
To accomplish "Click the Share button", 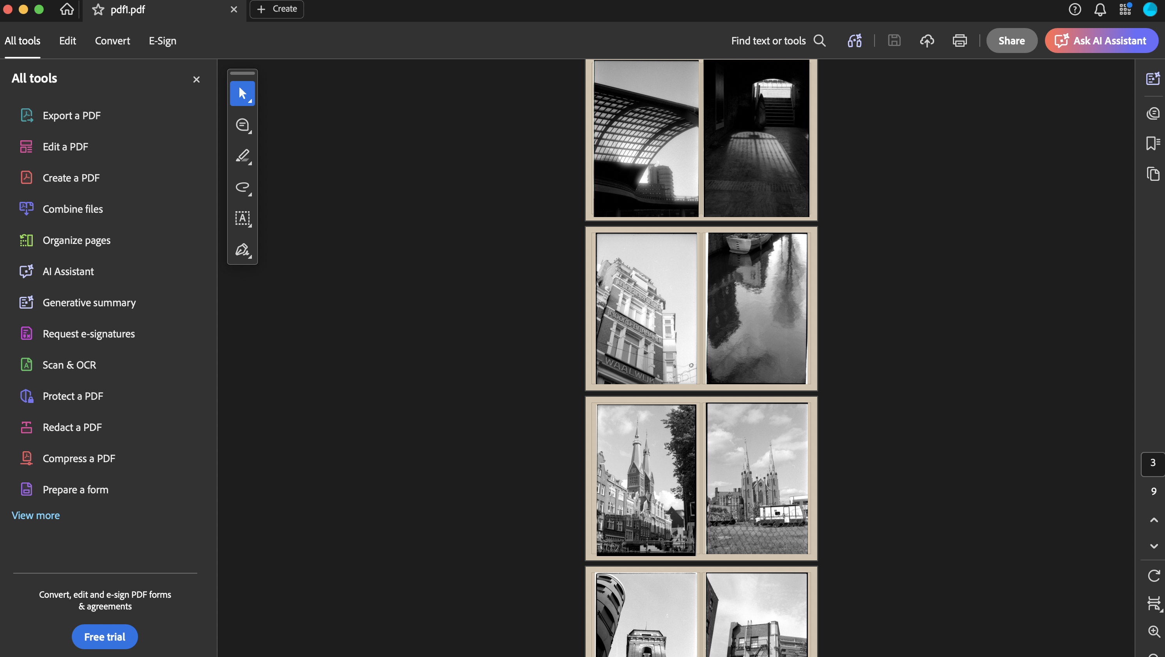I will [1012, 41].
